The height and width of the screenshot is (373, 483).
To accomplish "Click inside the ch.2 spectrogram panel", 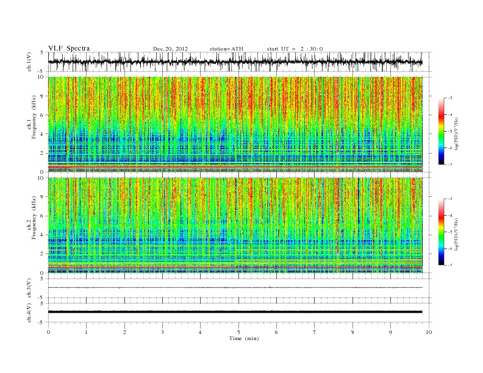I will point(235,226).
